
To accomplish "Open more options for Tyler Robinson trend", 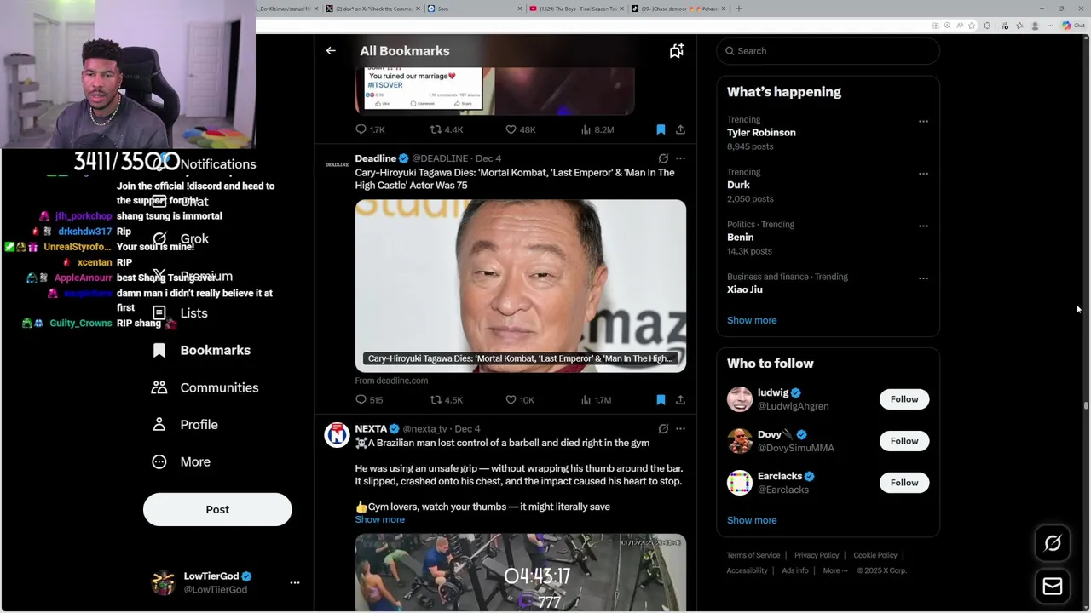I will point(923,121).
